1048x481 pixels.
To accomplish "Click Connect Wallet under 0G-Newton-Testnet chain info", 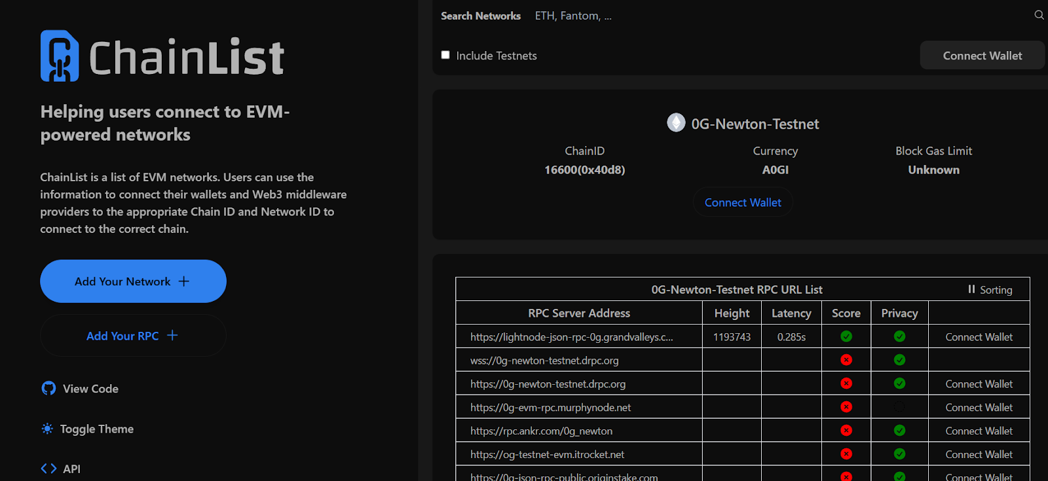I will click(743, 202).
